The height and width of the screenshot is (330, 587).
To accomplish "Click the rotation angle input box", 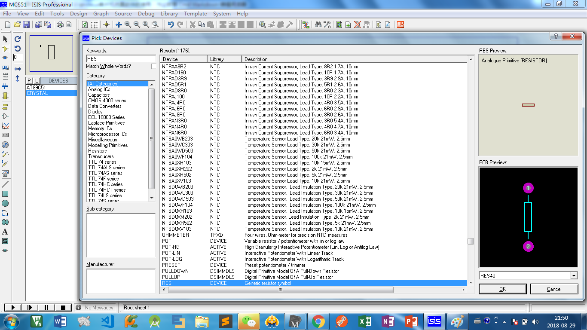I will [18, 57].
